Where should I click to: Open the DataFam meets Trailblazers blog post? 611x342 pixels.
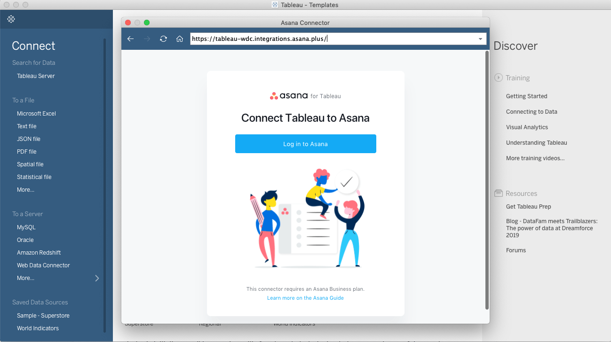click(551, 228)
